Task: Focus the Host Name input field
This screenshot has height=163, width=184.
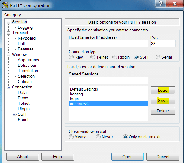Action: pos(108,44)
